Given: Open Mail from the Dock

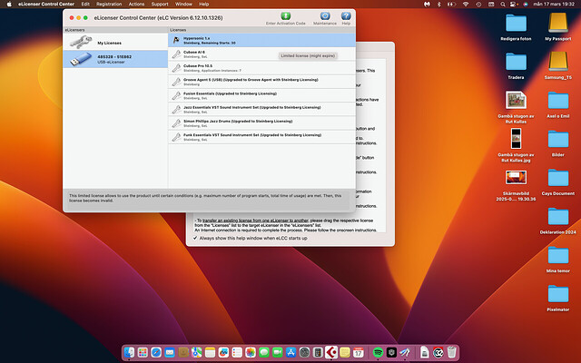Looking at the screenshot, I should click(170, 352).
